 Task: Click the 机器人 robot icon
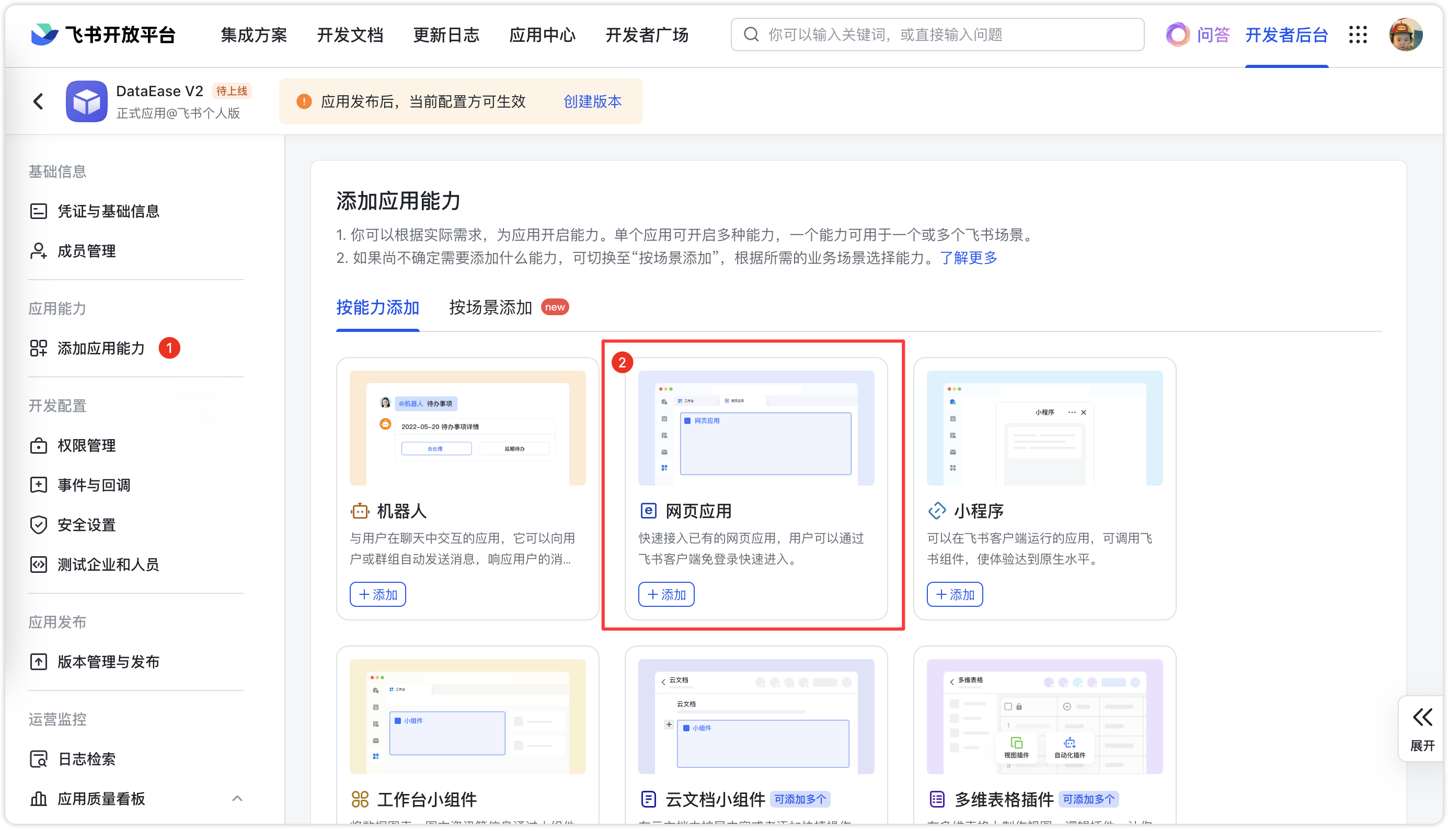click(x=359, y=511)
